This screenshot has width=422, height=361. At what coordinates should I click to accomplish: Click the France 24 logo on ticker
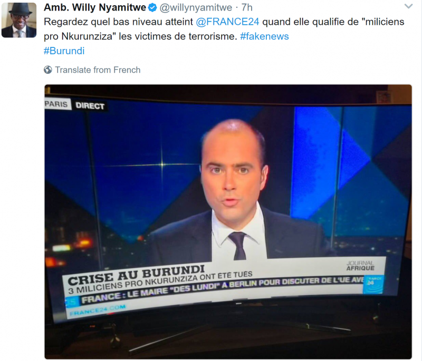pos(373,284)
